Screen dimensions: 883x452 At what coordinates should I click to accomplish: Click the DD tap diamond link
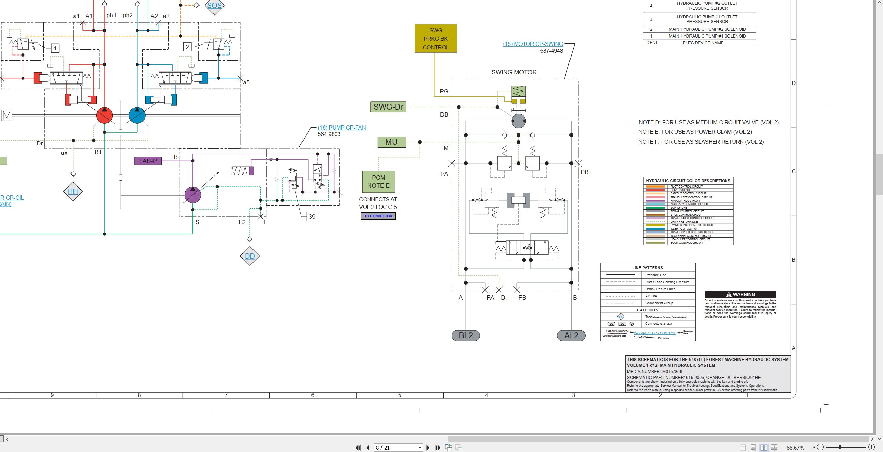click(250, 256)
